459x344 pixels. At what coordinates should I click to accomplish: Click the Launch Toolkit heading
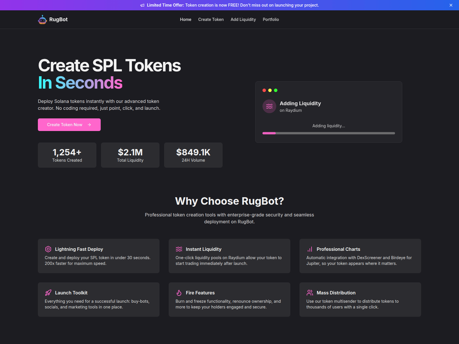(x=71, y=293)
